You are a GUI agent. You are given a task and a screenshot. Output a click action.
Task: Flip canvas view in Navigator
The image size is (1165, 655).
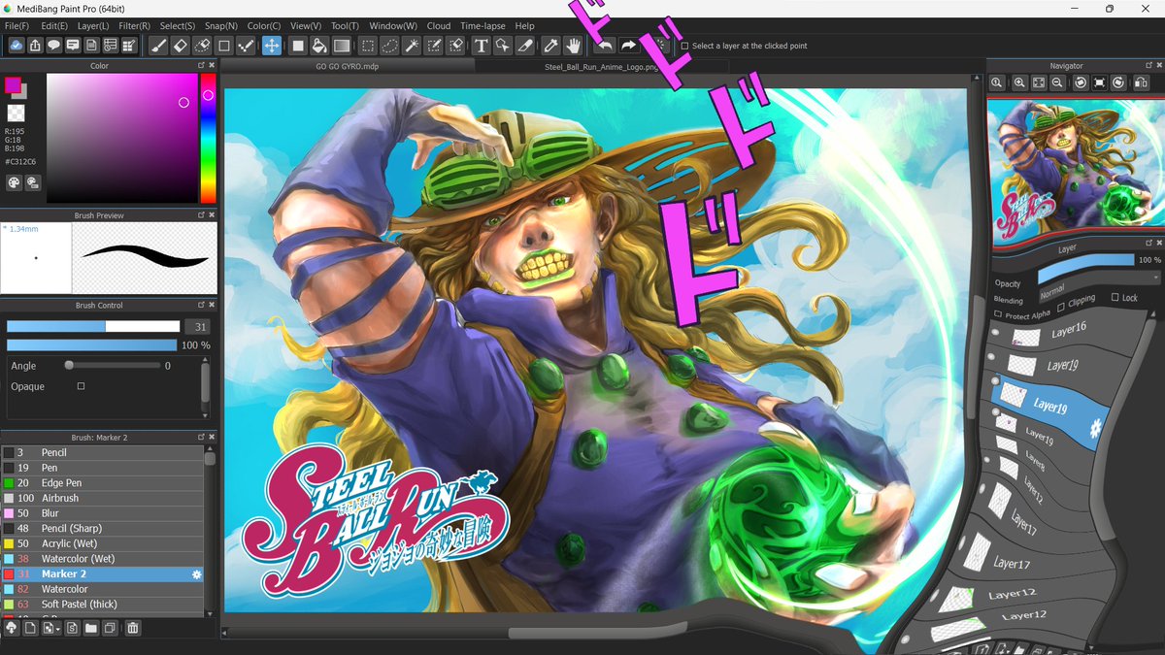pos(1140,83)
